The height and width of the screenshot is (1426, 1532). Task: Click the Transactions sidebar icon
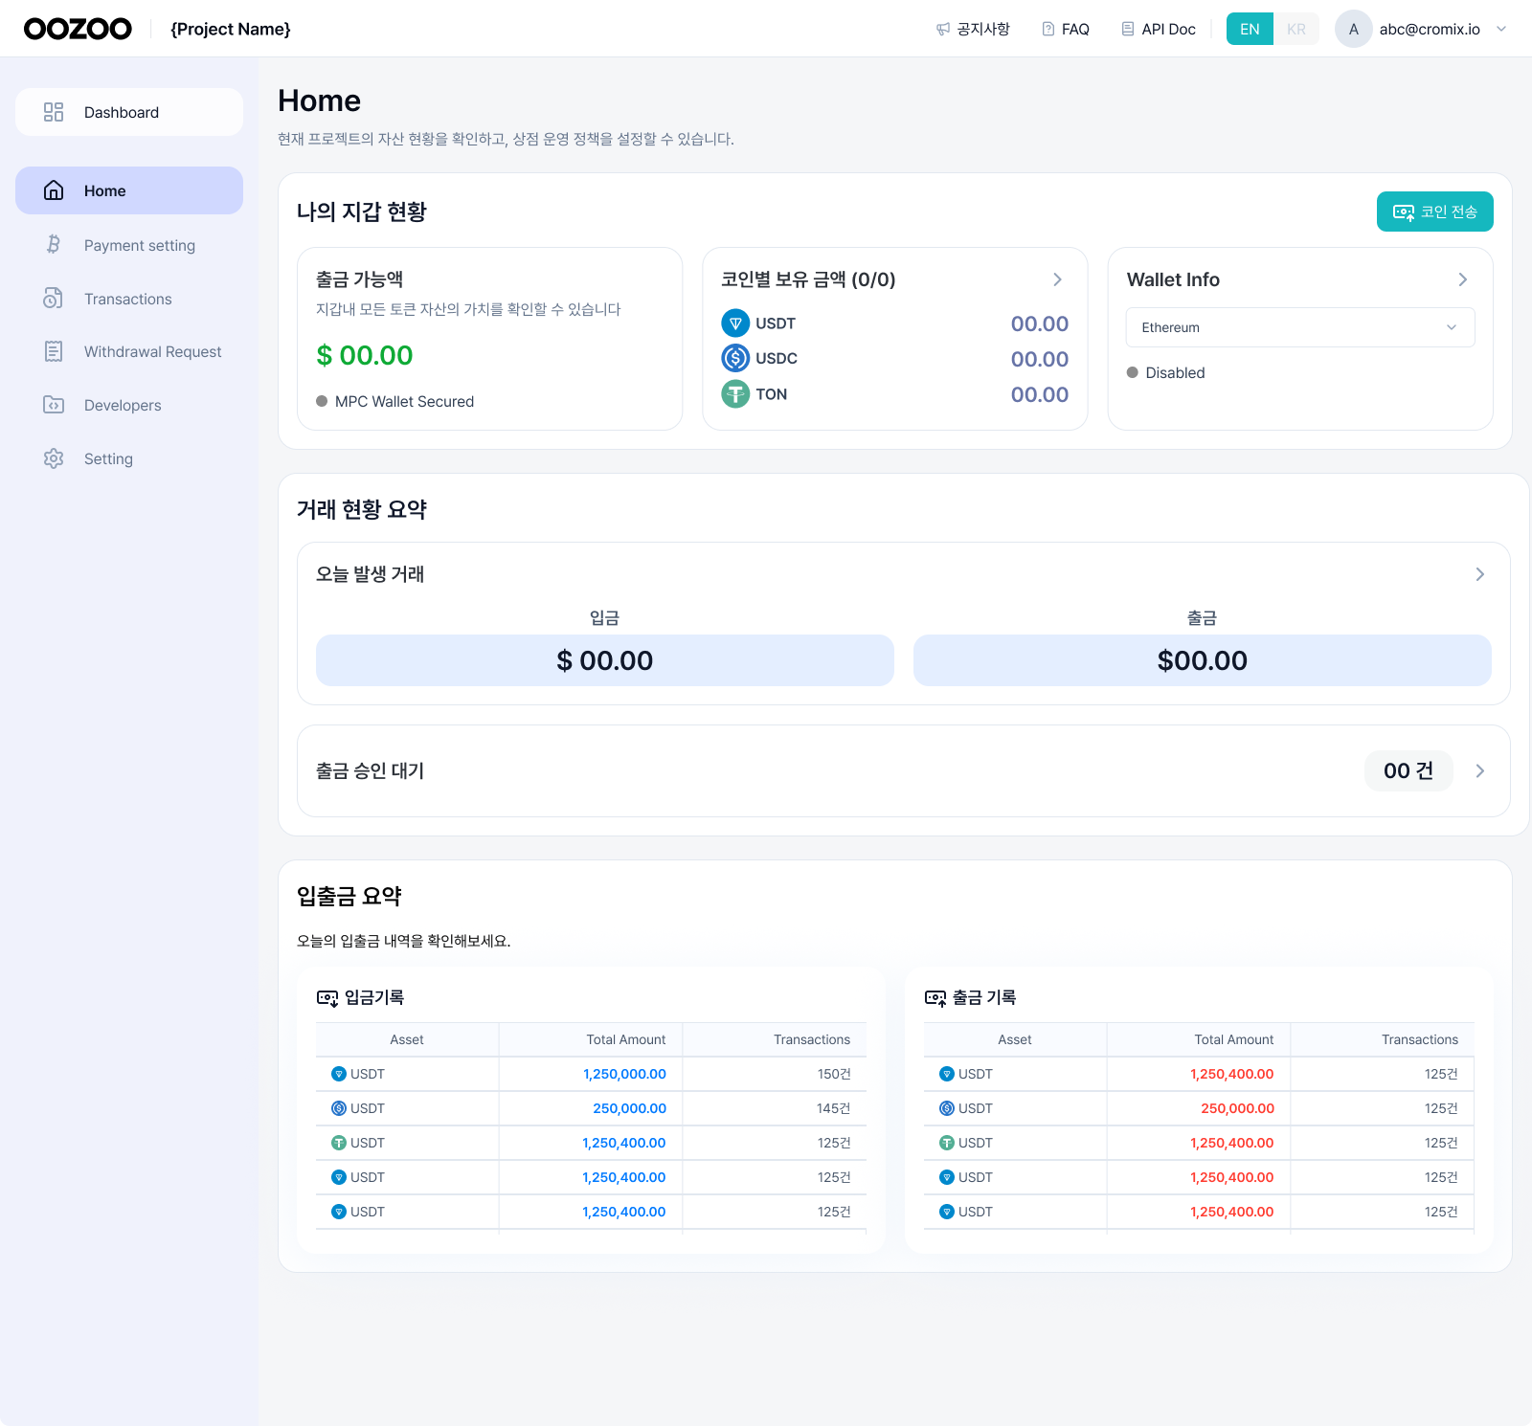pos(54,299)
